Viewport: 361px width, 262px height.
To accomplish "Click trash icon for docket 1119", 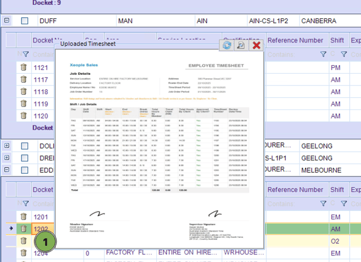I will pyautogui.click(x=24, y=103).
